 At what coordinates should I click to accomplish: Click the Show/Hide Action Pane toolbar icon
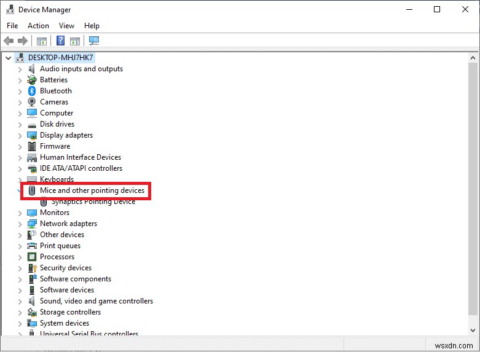[75, 41]
